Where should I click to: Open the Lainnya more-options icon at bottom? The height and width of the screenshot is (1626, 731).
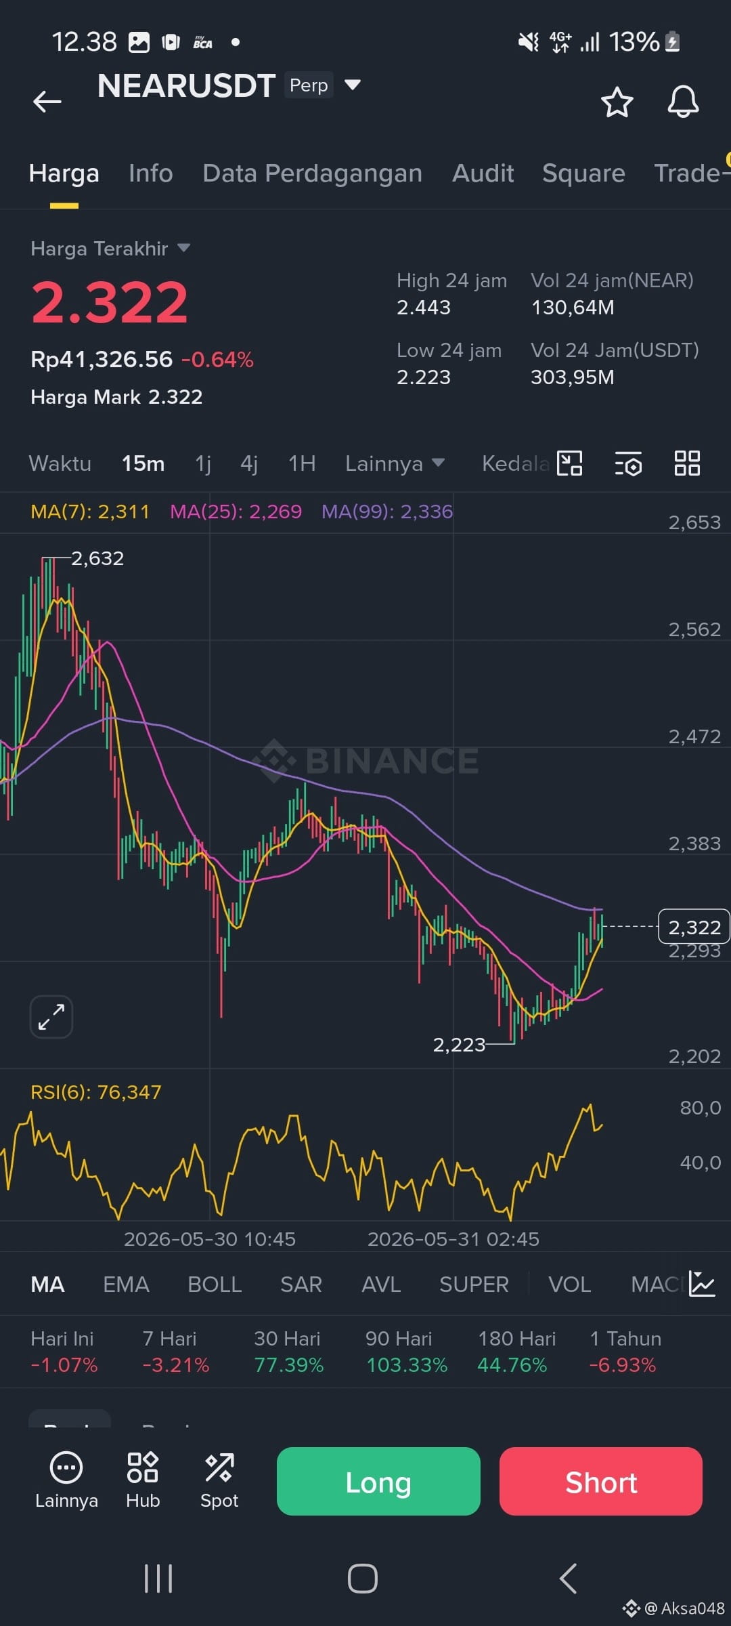(66, 1481)
